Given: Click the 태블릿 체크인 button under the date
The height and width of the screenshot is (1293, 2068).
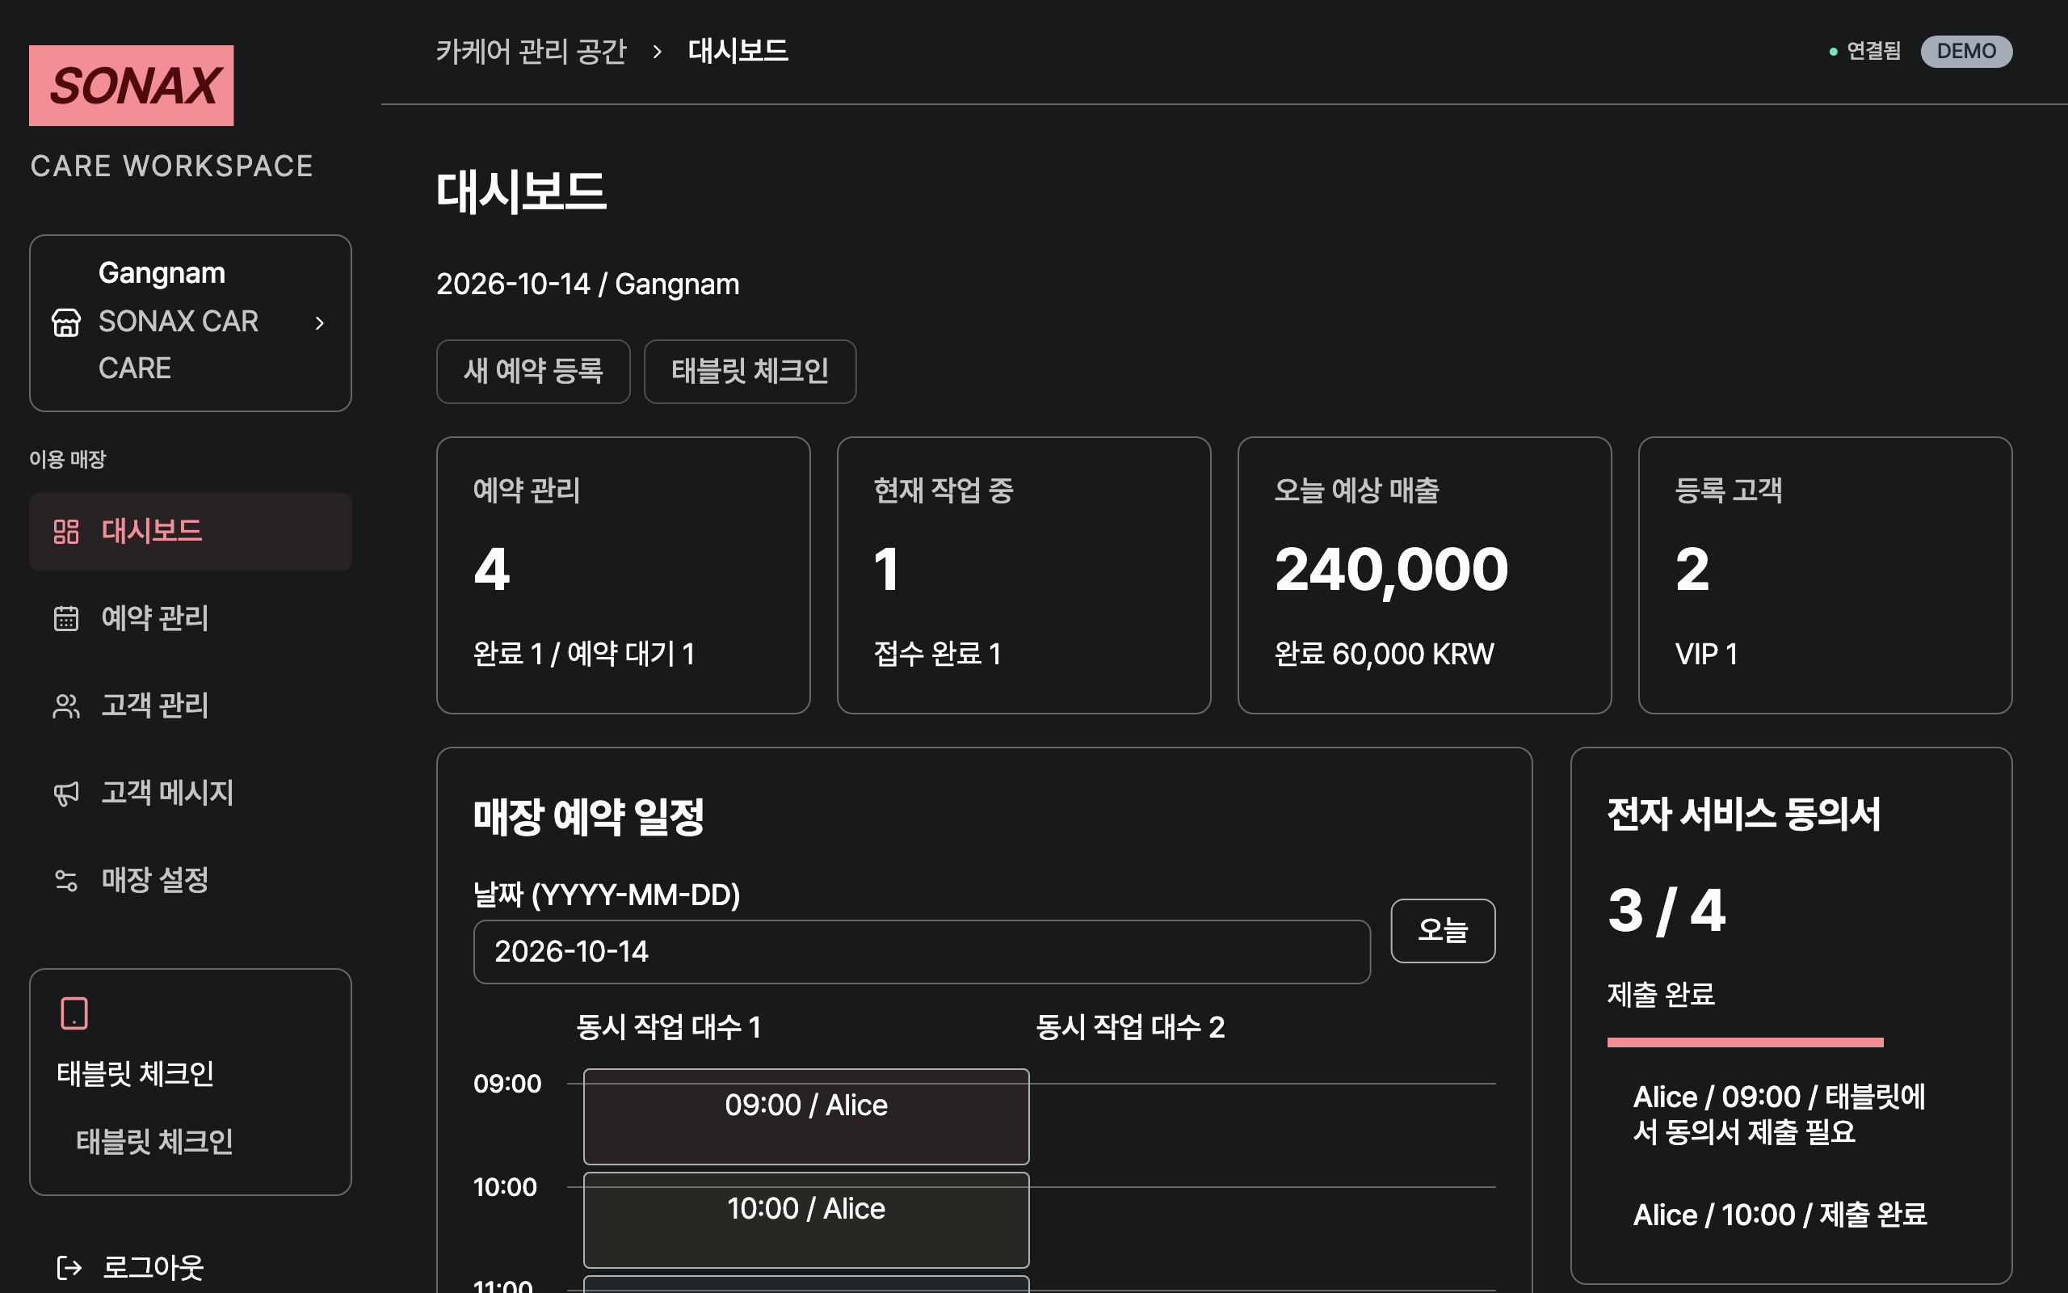Looking at the screenshot, I should tap(750, 371).
